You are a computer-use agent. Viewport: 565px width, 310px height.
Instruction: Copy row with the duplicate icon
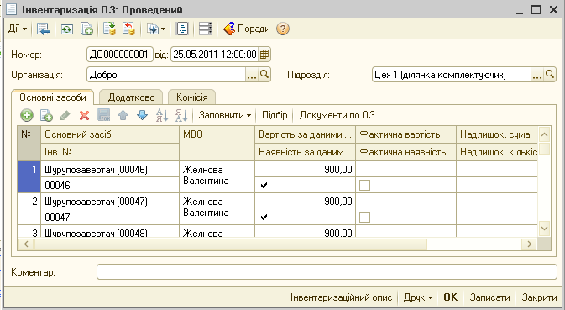coord(46,115)
